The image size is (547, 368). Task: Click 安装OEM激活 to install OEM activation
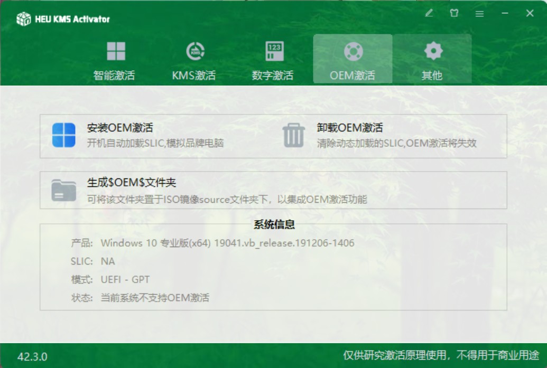click(x=138, y=135)
